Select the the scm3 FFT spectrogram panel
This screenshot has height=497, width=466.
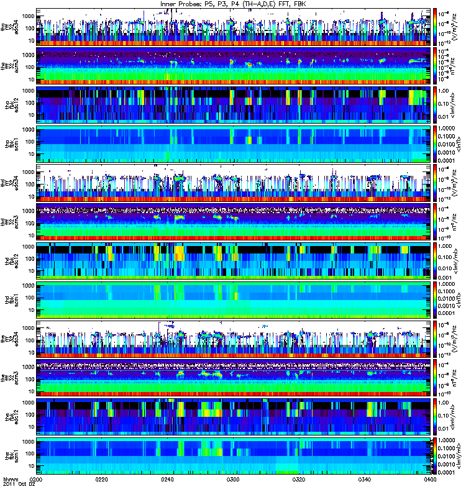(233, 378)
